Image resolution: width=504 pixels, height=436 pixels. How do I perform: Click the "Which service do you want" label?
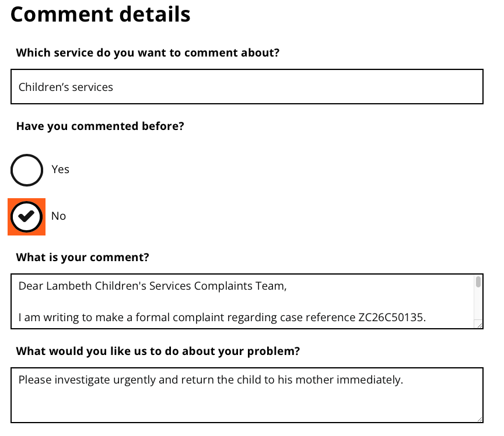tap(148, 53)
